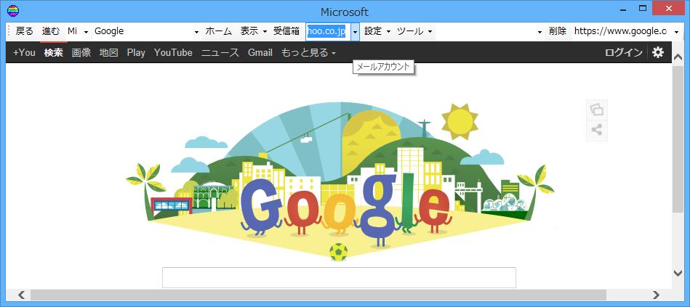The image size is (690, 307).
Task: Open Google settings gear icon
Action: click(658, 53)
